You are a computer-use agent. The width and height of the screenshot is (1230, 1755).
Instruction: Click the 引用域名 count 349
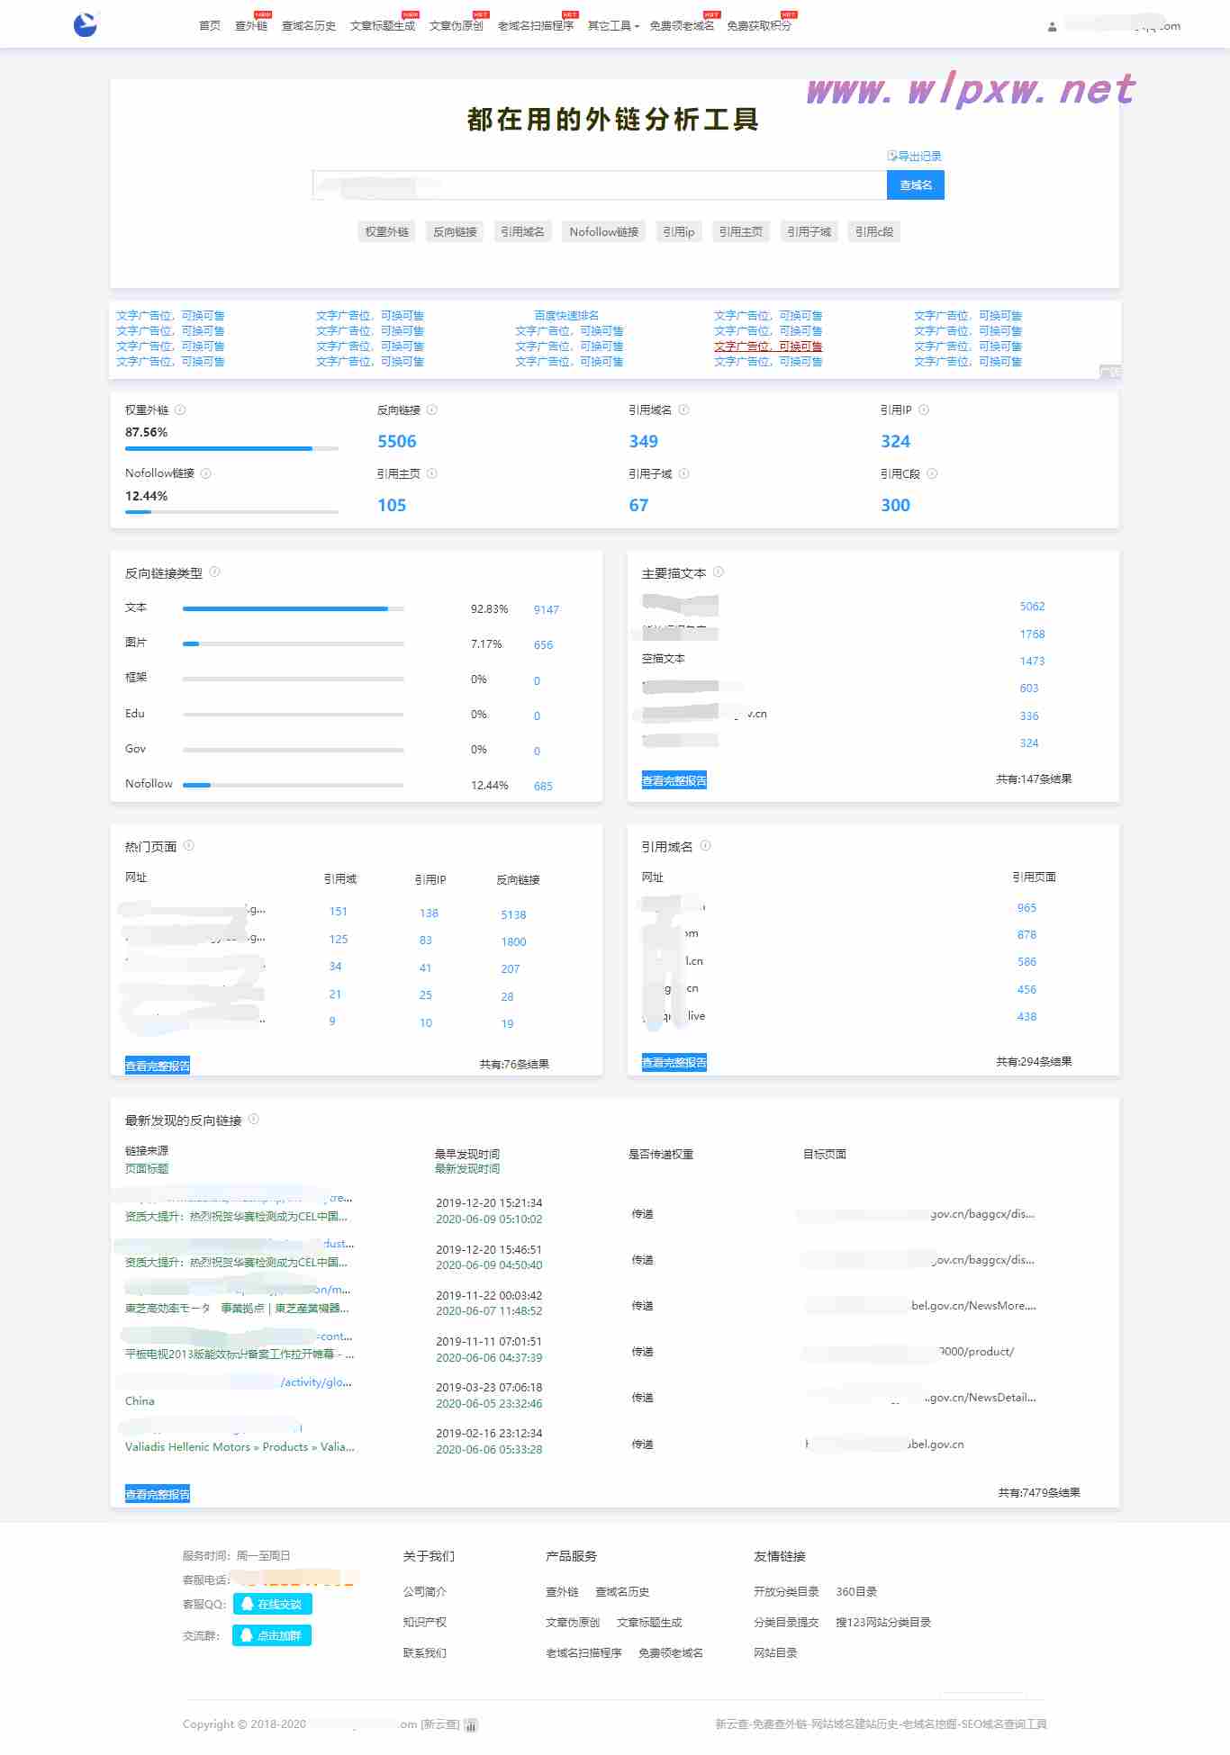coord(644,442)
